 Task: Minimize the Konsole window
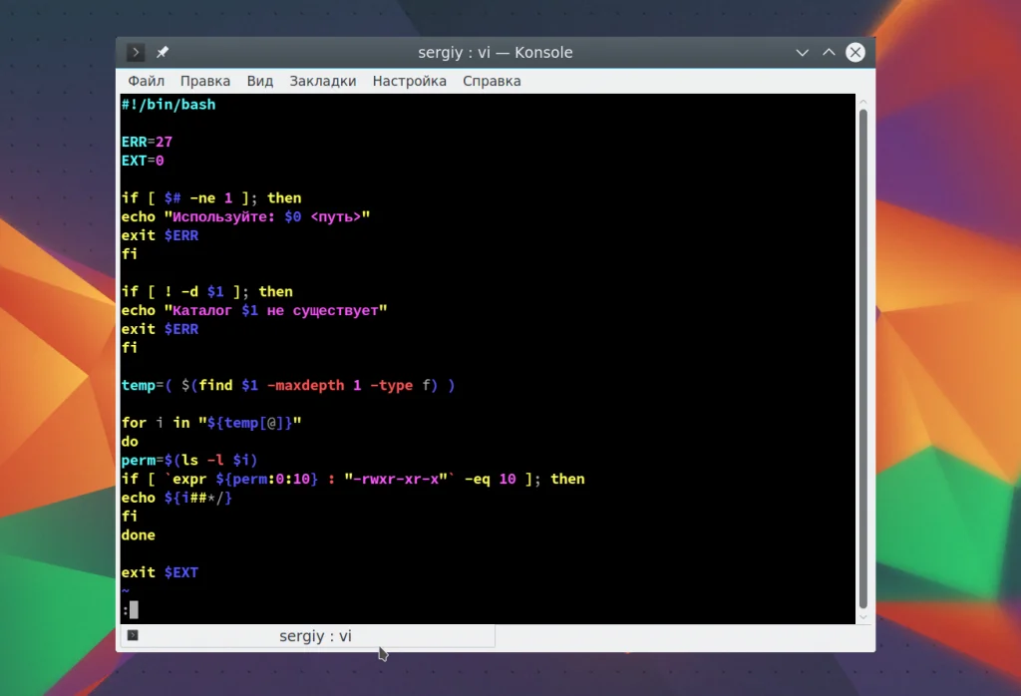[x=802, y=53]
